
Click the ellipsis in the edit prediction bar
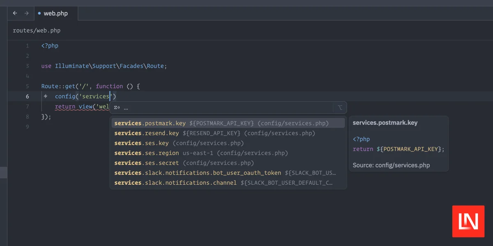coord(126,108)
